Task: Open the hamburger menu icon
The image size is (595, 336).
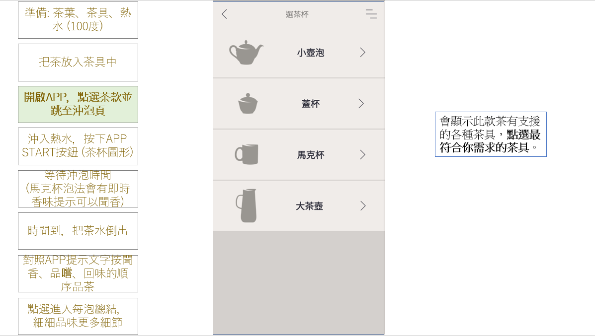Action: (371, 14)
